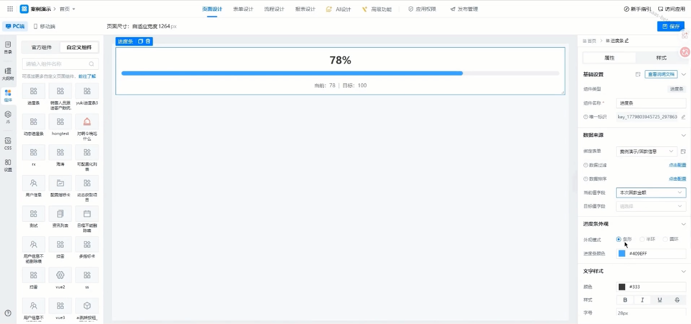
Task: Click the edit pencil beside 唯一标识 key
Action: click(x=683, y=117)
